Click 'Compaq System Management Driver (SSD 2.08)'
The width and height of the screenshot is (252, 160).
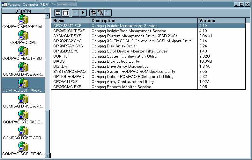pyautogui.click(x=134, y=36)
